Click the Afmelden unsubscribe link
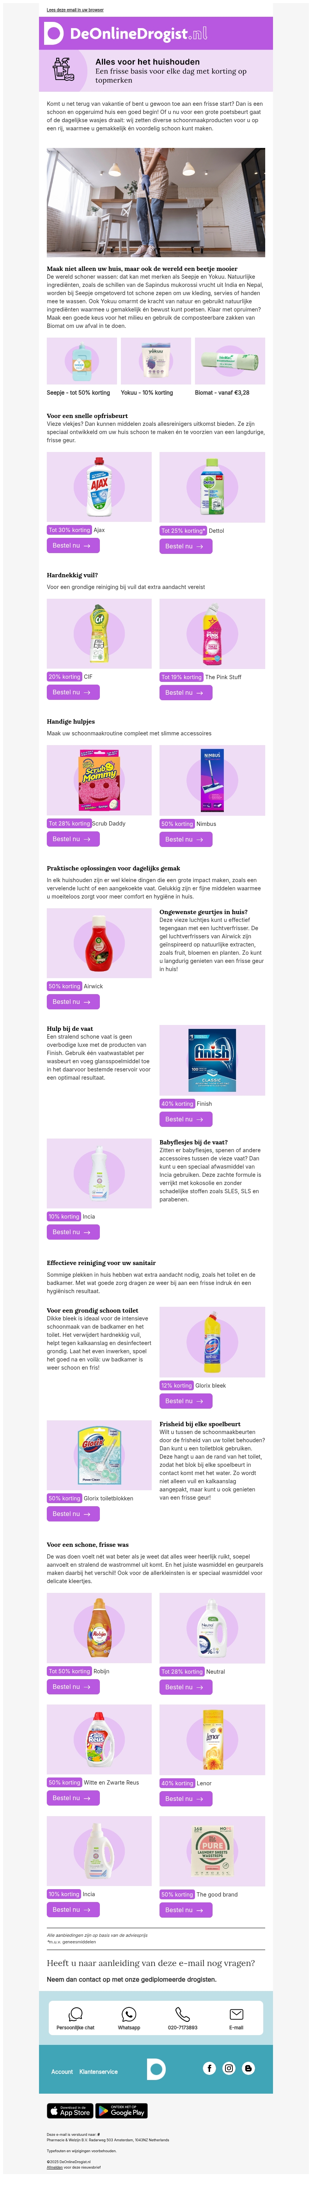Image resolution: width=312 pixels, height=2185 pixels. pos(54,2166)
